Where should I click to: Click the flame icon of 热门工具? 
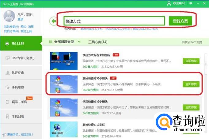[x=7, y=43]
